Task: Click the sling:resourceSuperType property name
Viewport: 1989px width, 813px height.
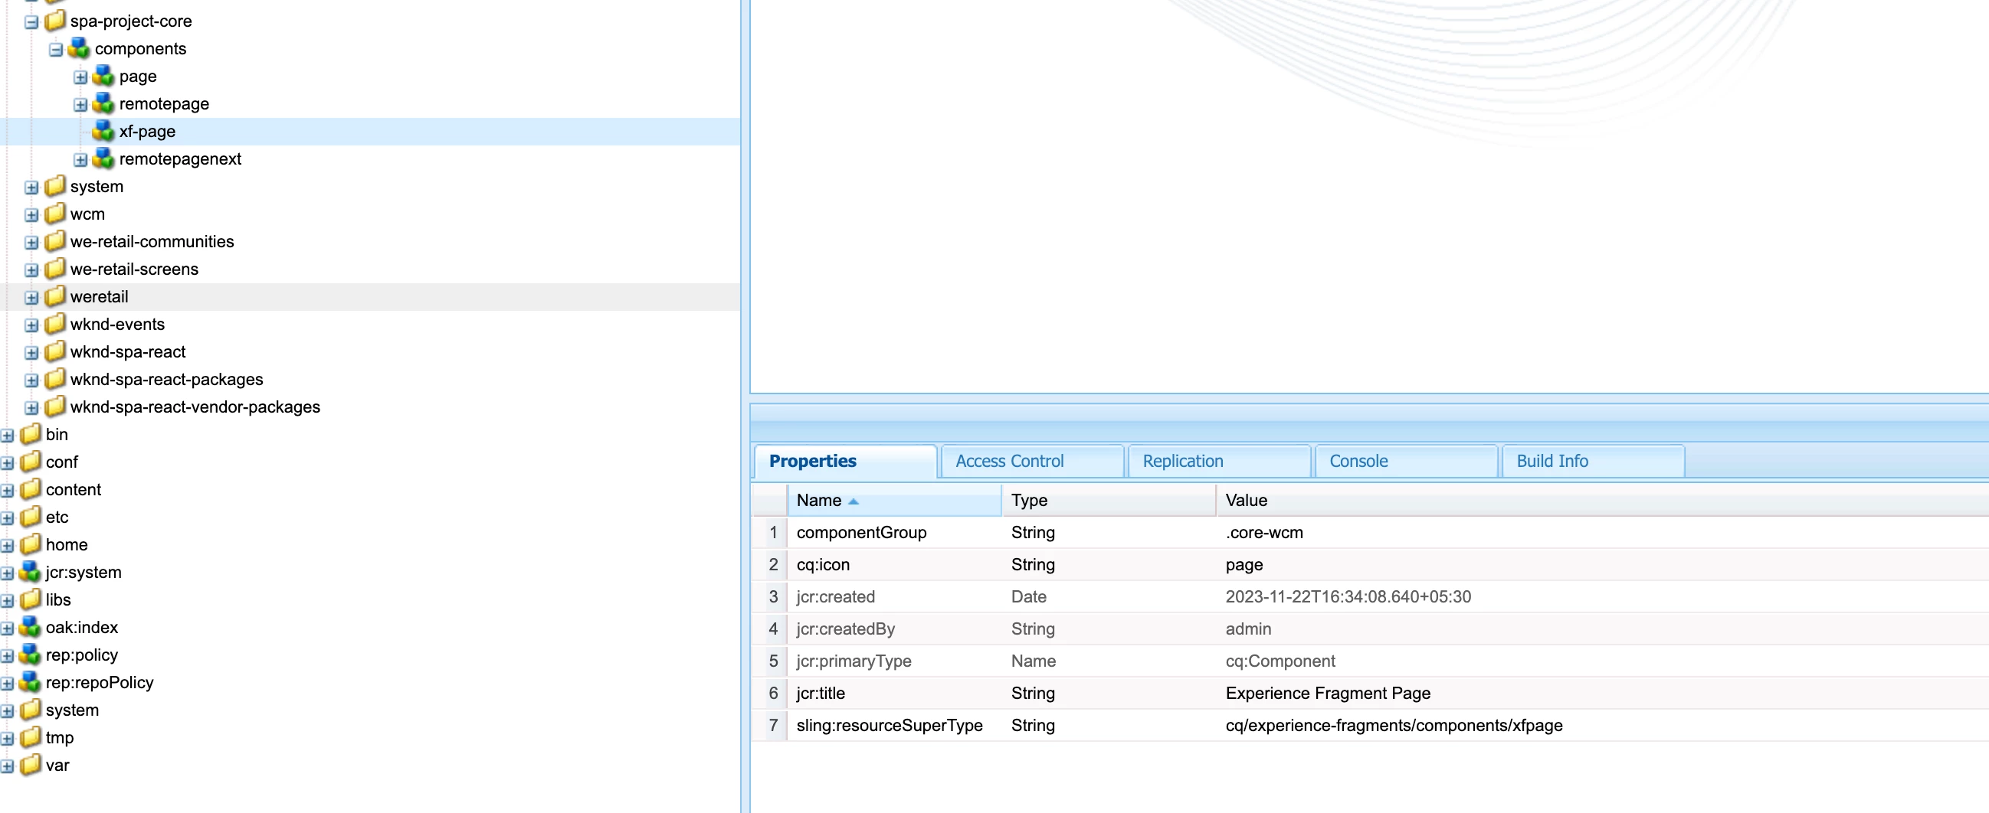Action: click(x=890, y=726)
